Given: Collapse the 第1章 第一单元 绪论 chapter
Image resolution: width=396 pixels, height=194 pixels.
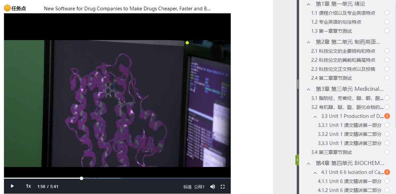Looking at the screenshot, I should coord(308,4).
